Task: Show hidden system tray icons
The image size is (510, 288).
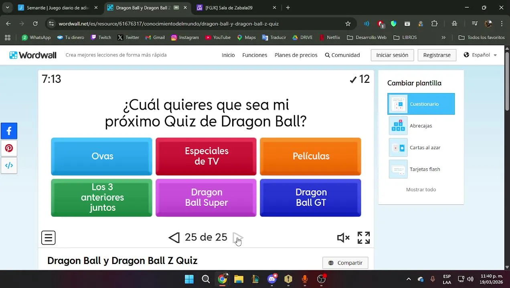Action: [409, 279]
